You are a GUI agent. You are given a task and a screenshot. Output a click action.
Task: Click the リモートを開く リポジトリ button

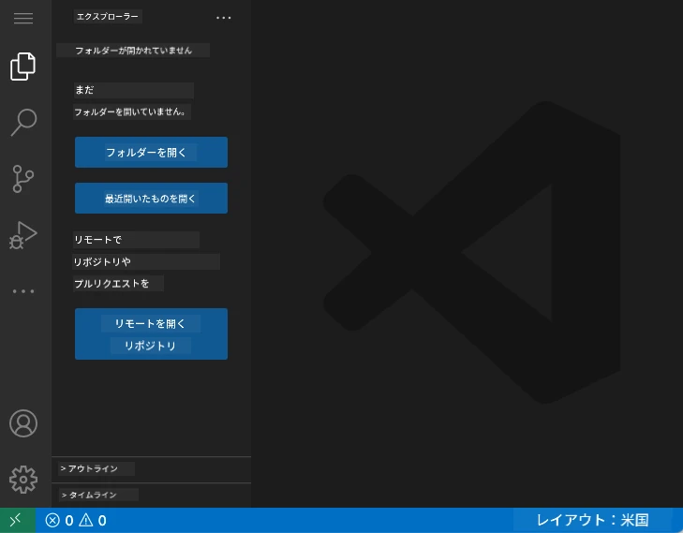pyautogui.click(x=151, y=334)
